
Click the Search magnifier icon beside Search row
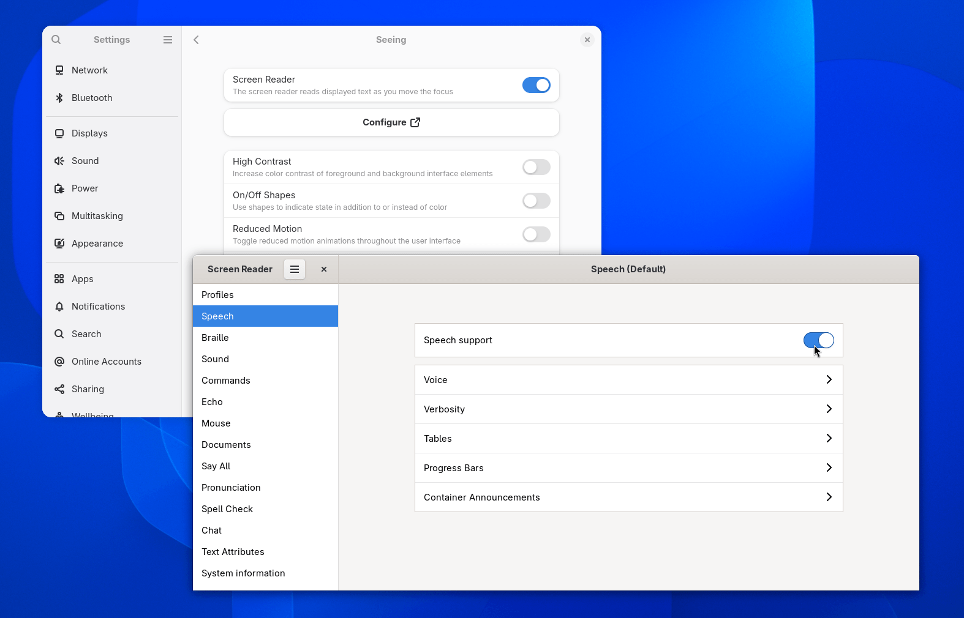pos(59,334)
